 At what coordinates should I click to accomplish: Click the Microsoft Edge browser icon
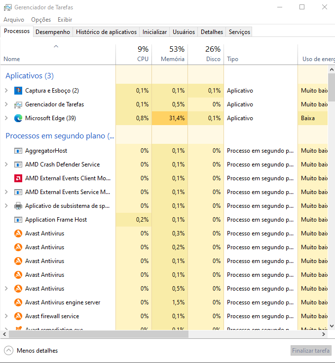[18, 118]
